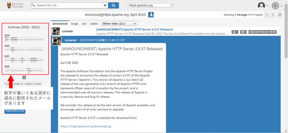This screenshot has height=133, width=288.
Task: Click covener's avatar in the email header
Action: pyautogui.click(x=57, y=41)
